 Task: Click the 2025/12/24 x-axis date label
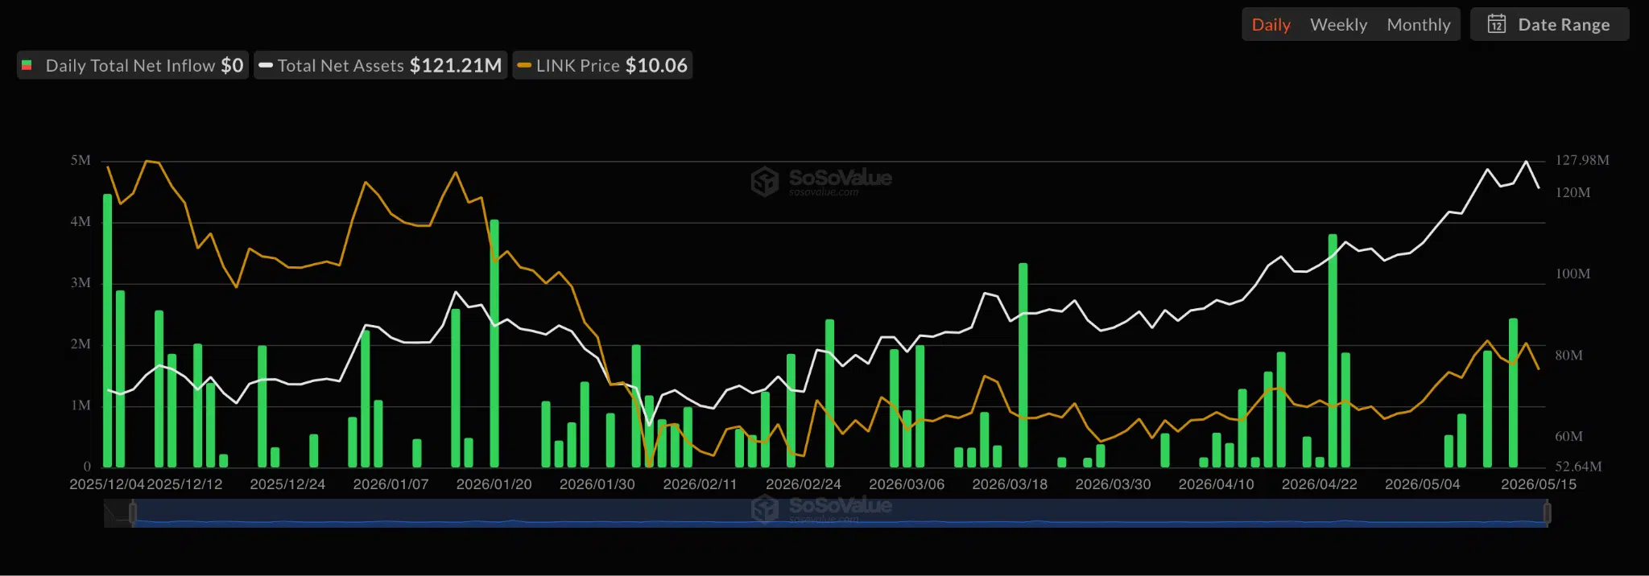pyautogui.click(x=287, y=484)
